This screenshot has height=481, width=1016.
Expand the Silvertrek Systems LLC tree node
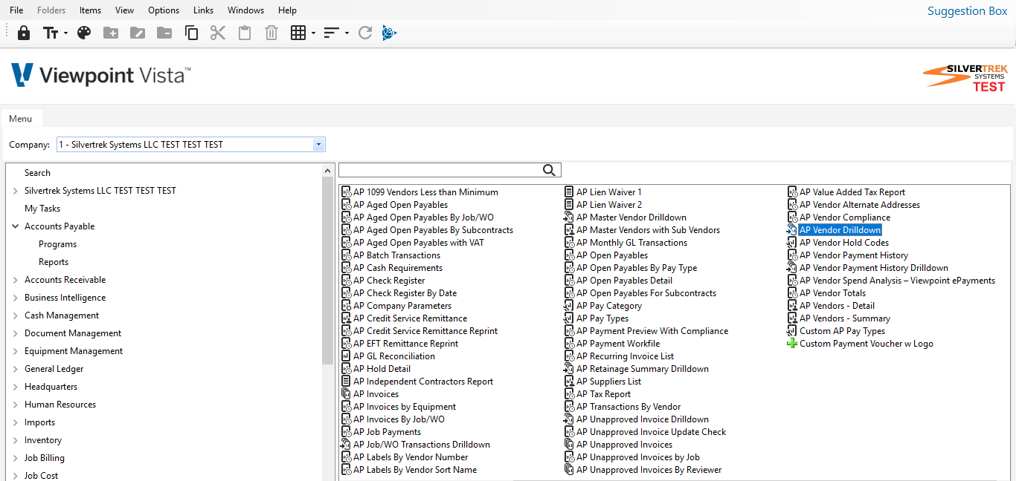click(15, 191)
